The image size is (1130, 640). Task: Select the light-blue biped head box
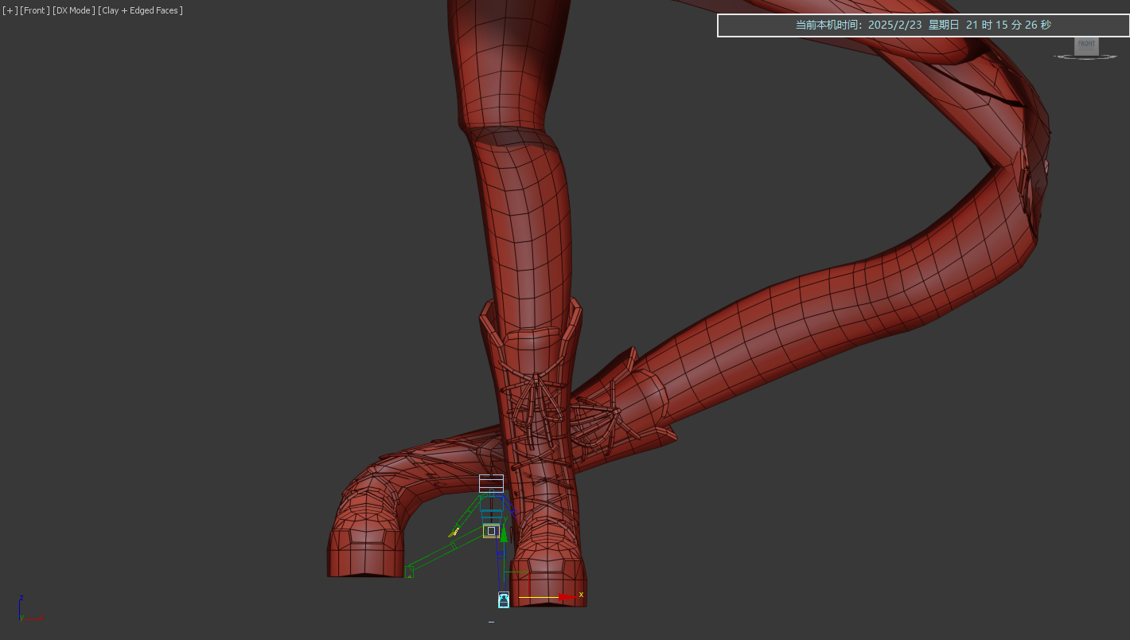click(x=491, y=483)
